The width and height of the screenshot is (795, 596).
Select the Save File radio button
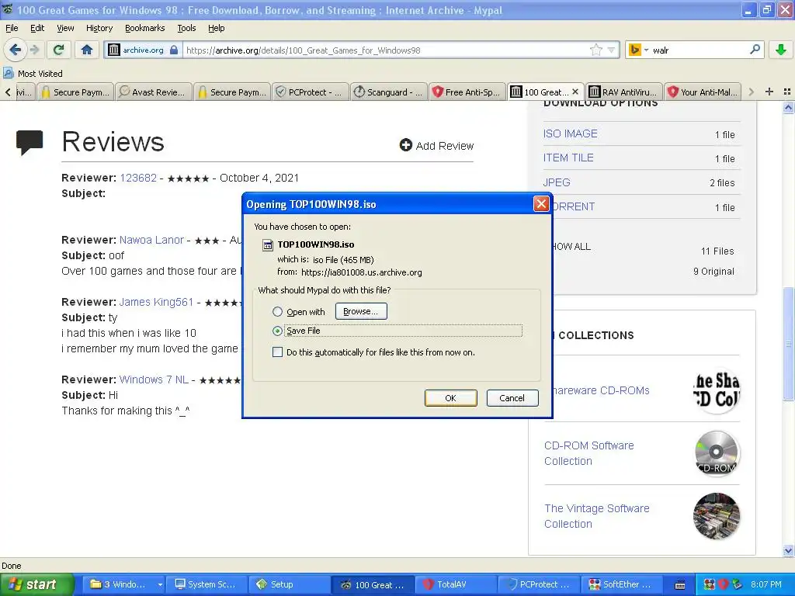coord(277,331)
